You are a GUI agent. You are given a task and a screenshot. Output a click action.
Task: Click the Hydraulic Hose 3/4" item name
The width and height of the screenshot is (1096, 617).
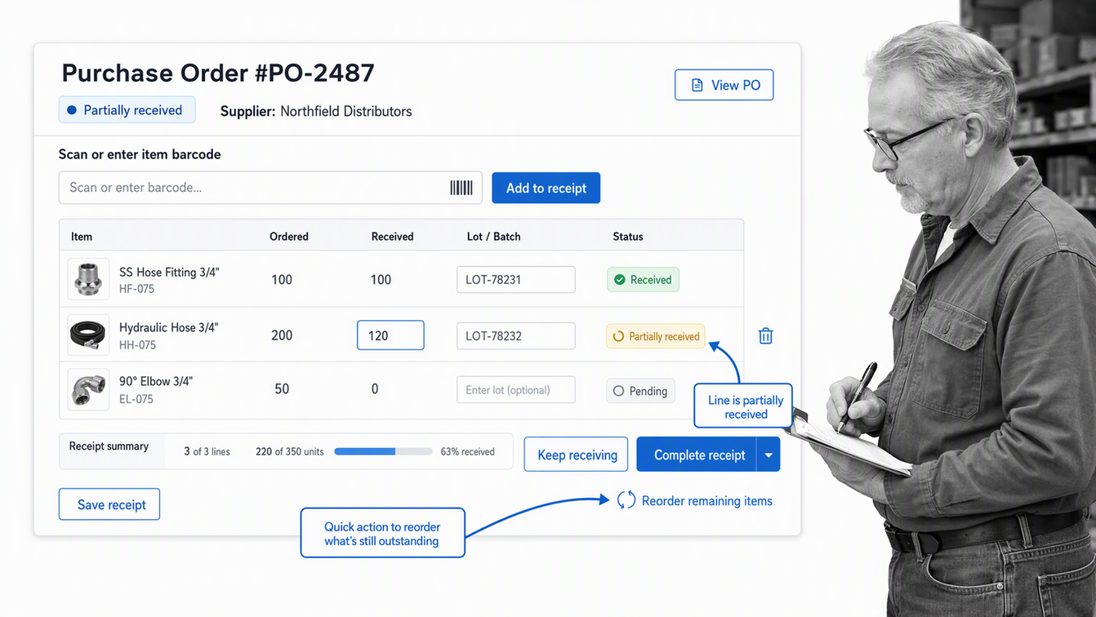pyautogui.click(x=169, y=327)
